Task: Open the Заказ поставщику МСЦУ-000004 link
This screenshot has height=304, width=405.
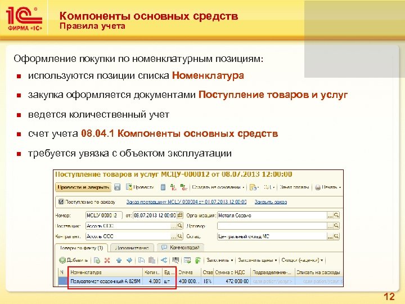Action: click(186, 202)
